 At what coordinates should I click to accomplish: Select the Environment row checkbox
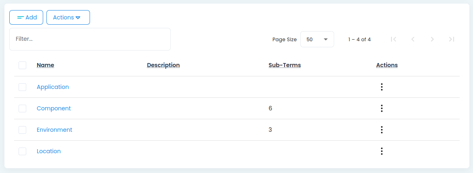click(x=23, y=130)
